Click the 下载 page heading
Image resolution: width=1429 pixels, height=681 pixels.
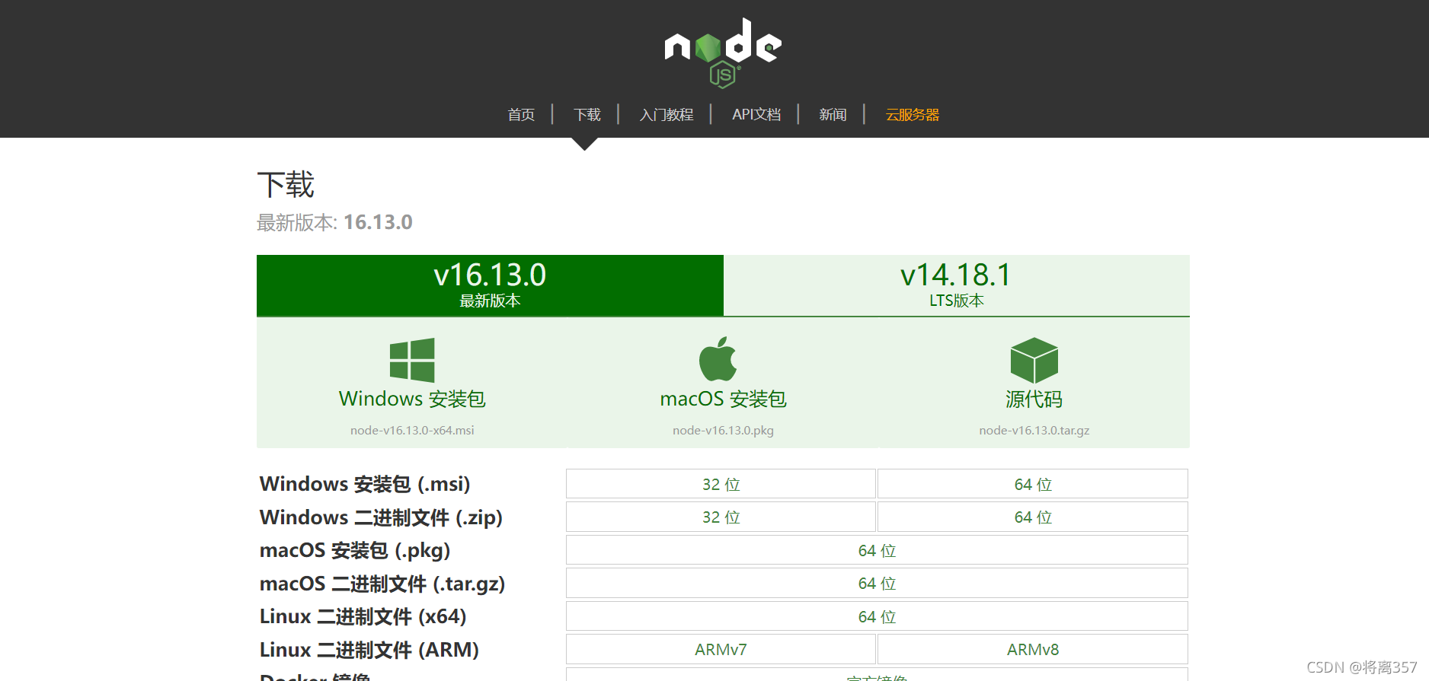click(x=286, y=185)
